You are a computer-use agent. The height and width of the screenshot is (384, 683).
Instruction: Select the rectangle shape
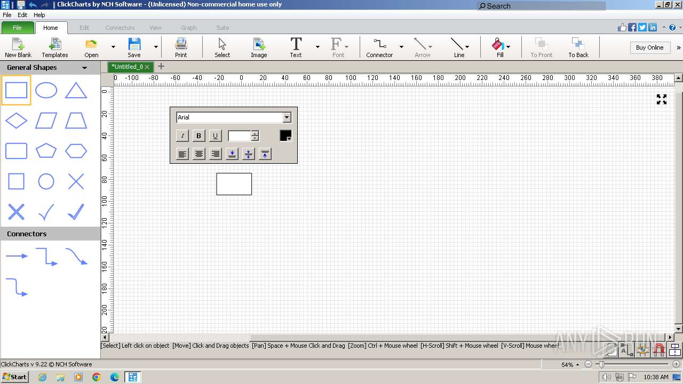click(16, 90)
